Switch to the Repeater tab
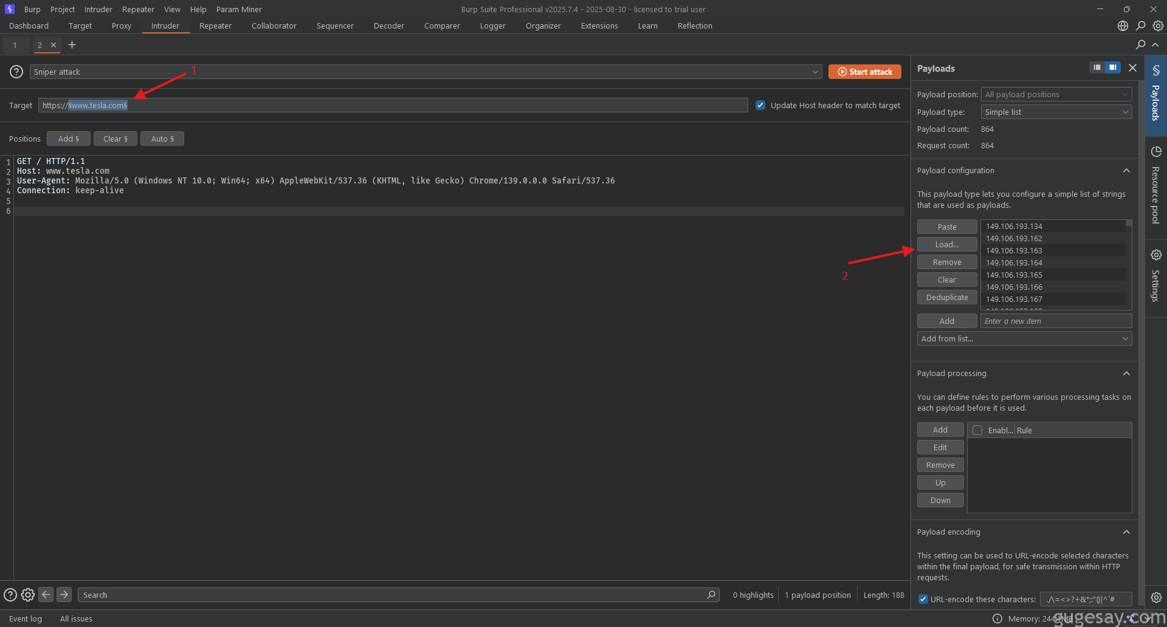1167x627 pixels. [x=215, y=26]
